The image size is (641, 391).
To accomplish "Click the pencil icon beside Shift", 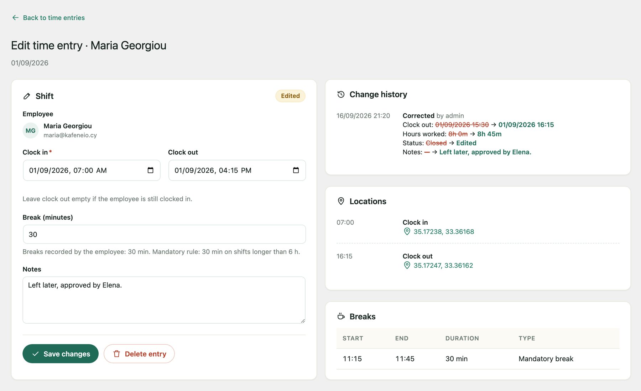I will (x=27, y=96).
